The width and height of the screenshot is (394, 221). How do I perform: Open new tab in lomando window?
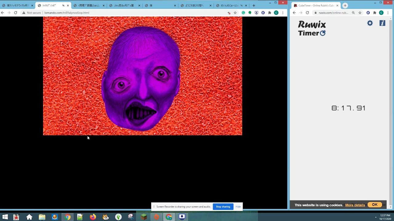coord(254,6)
